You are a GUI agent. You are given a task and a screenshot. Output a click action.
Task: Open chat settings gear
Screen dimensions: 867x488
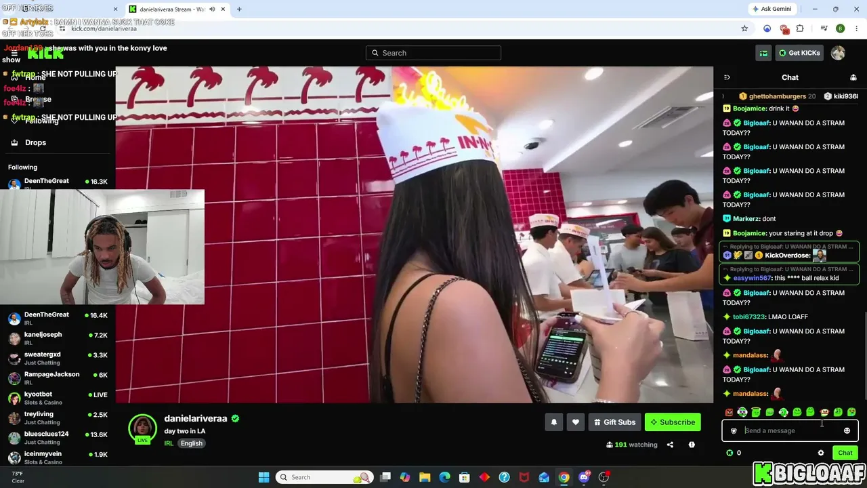point(821,453)
